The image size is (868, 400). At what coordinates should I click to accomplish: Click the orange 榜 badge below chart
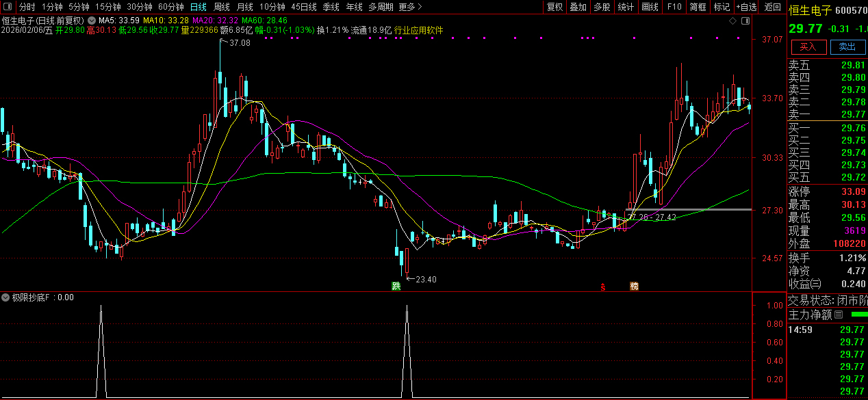coord(634,286)
